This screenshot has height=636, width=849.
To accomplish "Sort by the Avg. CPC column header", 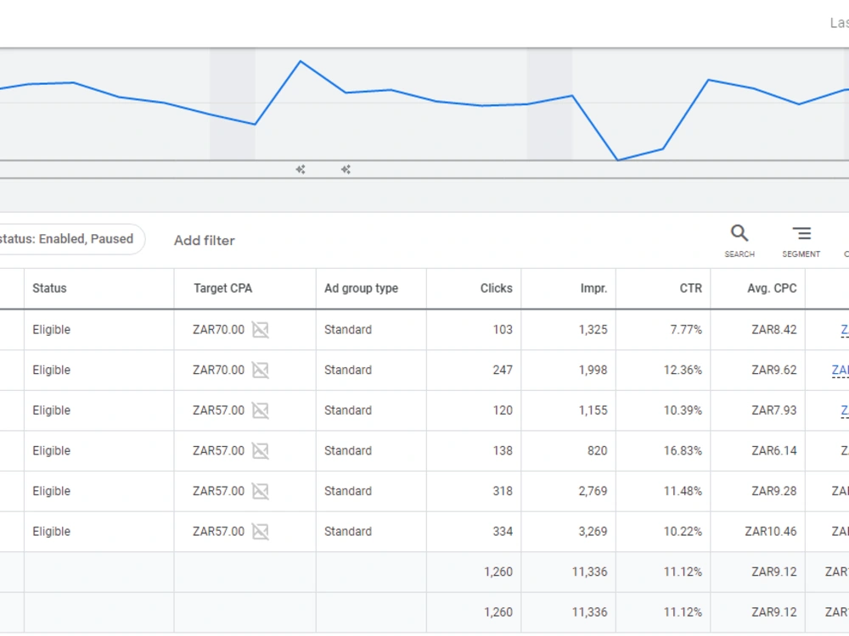I will [x=772, y=288].
